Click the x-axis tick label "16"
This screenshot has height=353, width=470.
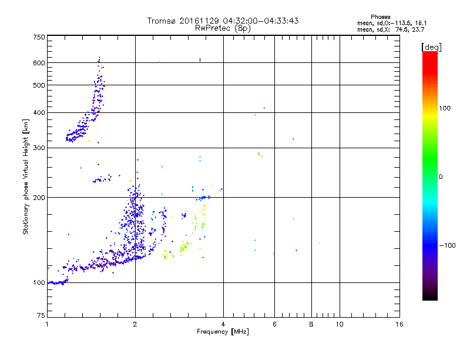(x=399, y=324)
